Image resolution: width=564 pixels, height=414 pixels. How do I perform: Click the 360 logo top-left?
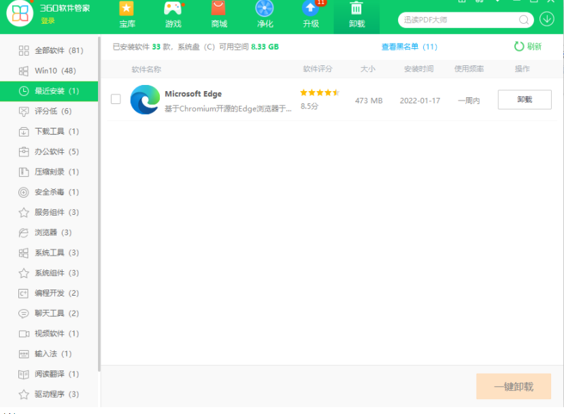pos(18,14)
